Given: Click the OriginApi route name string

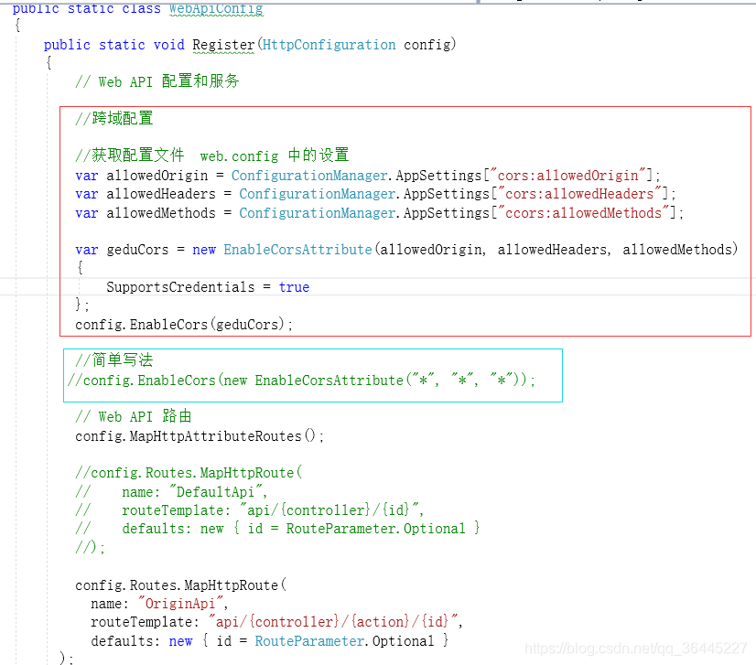Looking at the screenshot, I should [x=180, y=603].
